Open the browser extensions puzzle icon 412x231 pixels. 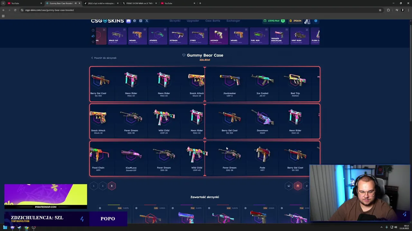coord(388,10)
